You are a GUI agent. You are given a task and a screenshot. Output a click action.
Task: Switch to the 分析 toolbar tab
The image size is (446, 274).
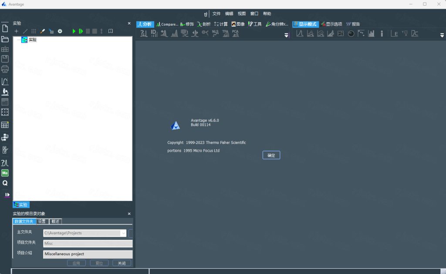pos(145,24)
